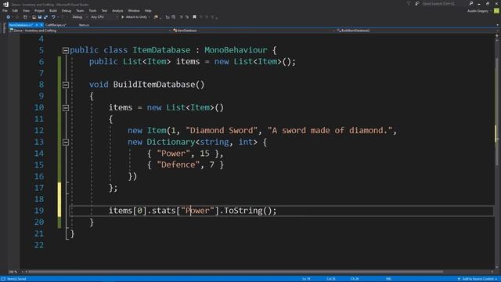Collapse the BuildItemDatabase method on line 8
Viewport: 501px width, 282px height.
(66, 85)
